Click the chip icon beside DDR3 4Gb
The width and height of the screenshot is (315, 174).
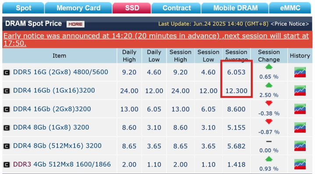click(7, 165)
